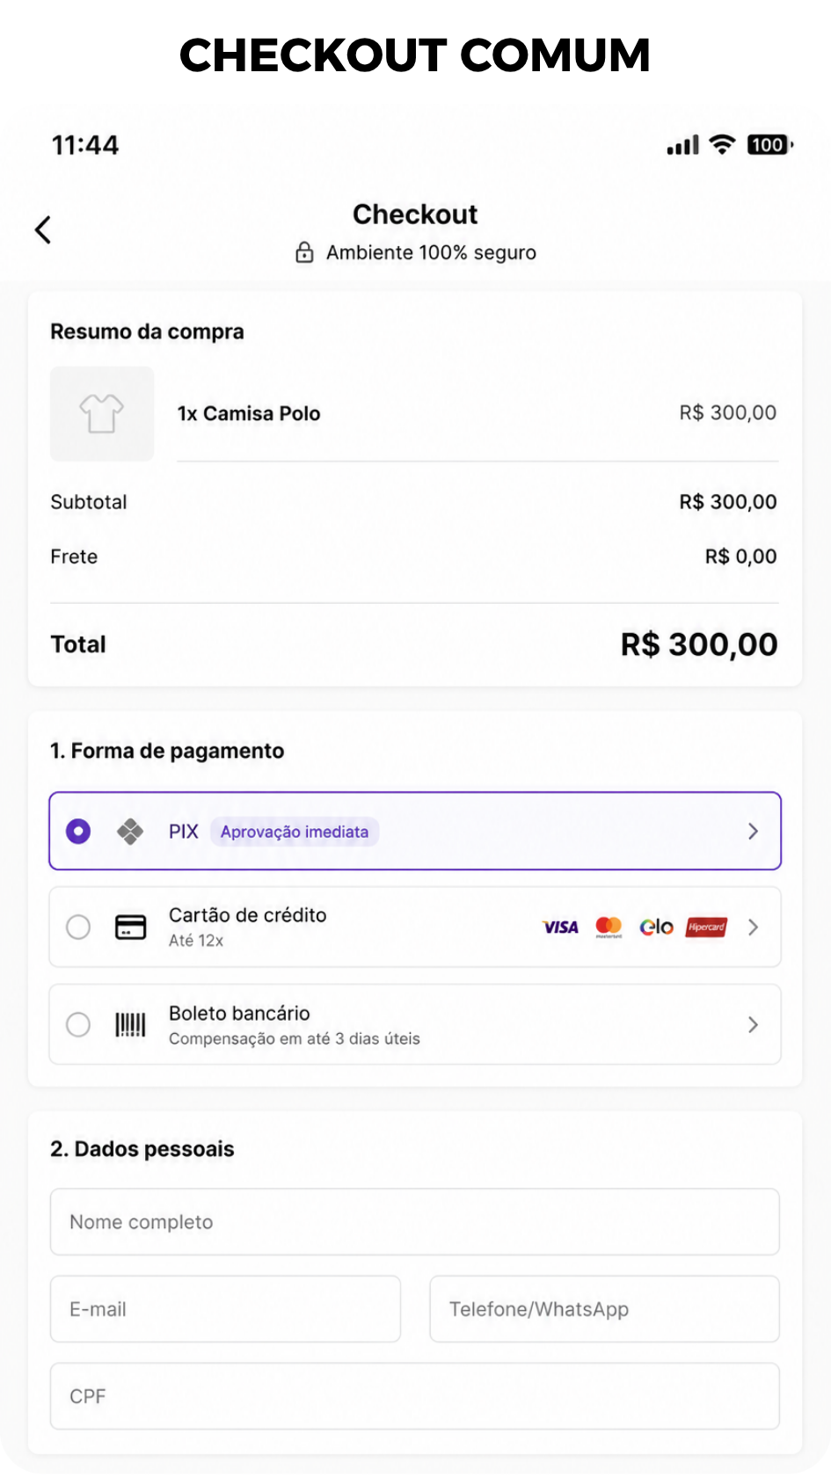Image resolution: width=831 pixels, height=1477 pixels.
Task: Click the credit card icon
Action: tap(131, 928)
